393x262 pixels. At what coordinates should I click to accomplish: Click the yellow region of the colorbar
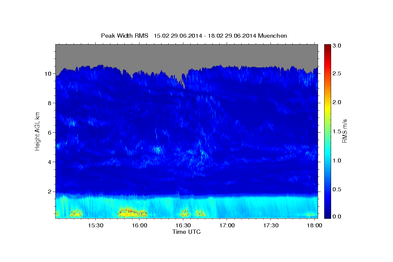(327, 108)
